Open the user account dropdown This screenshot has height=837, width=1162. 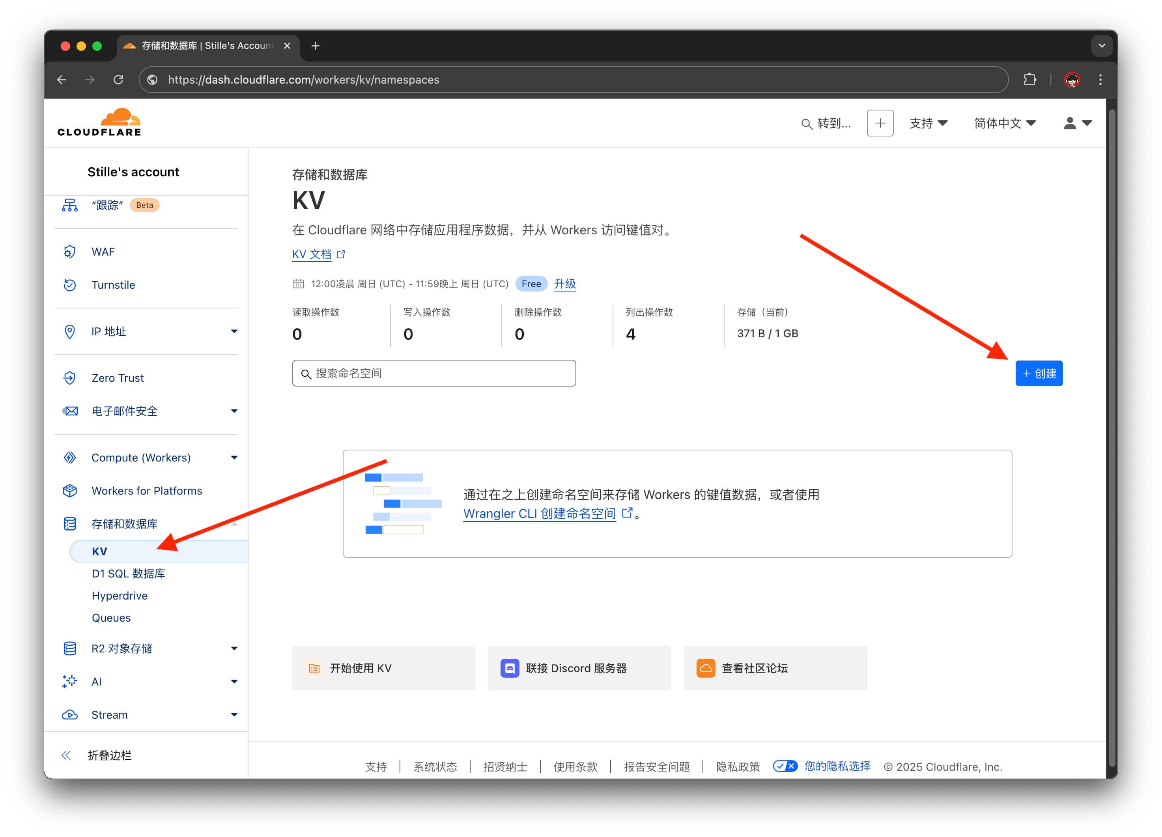point(1078,123)
